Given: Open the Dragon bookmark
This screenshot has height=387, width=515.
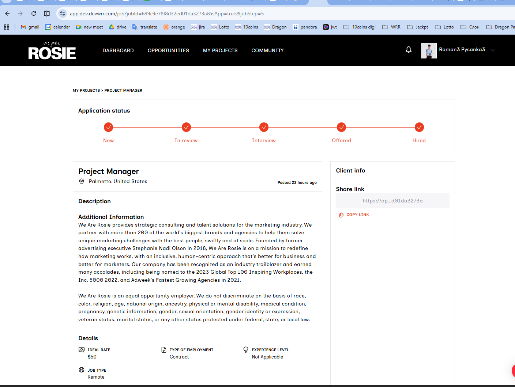Looking at the screenshot, I should pos(275,27).
